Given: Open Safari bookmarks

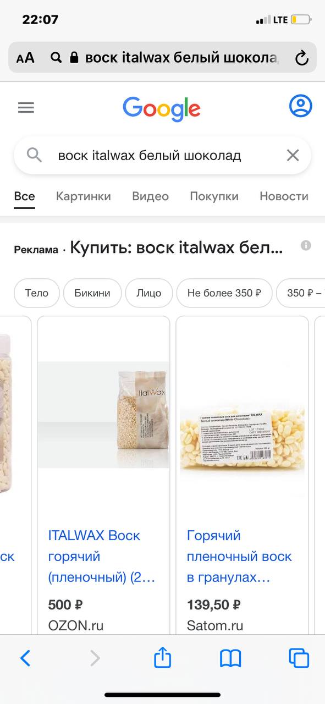Looking at the screenshot, I should pyautogui.click(x=231, y=658).
